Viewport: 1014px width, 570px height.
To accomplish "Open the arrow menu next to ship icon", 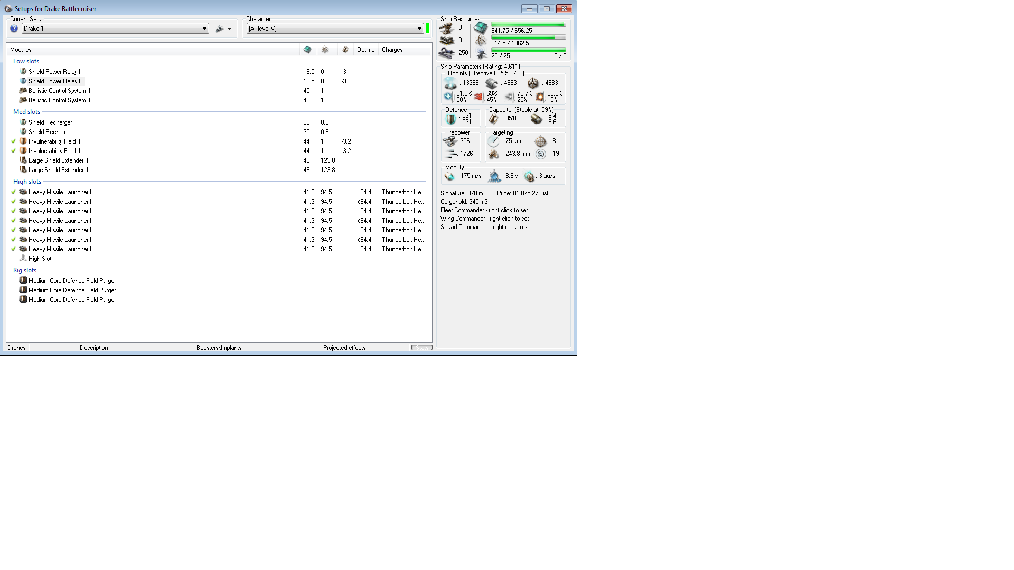I will 229,29.
